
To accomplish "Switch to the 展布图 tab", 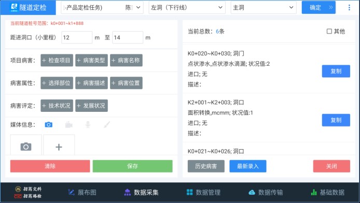I will 82,192.
